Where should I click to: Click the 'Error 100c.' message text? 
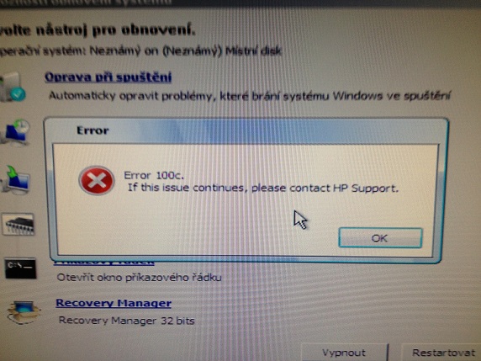[154, 175]
